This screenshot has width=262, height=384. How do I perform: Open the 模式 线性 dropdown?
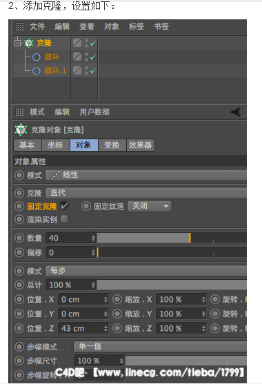(146, 175)
